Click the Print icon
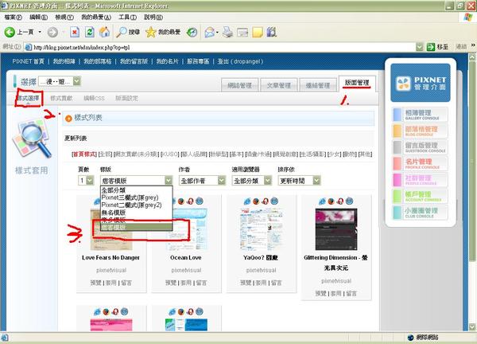The height and width of the screenshot is (344, 477). (x=227, y=32)
